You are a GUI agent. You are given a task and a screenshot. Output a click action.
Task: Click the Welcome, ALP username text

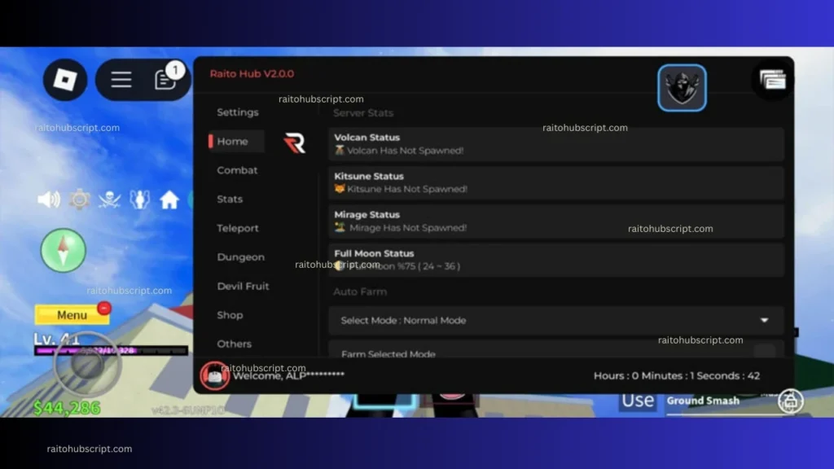click(x=289, y=375)
